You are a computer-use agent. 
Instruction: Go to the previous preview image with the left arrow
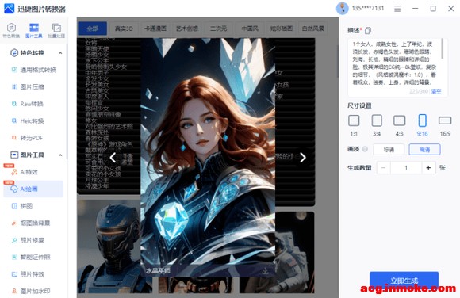[113, 158]
